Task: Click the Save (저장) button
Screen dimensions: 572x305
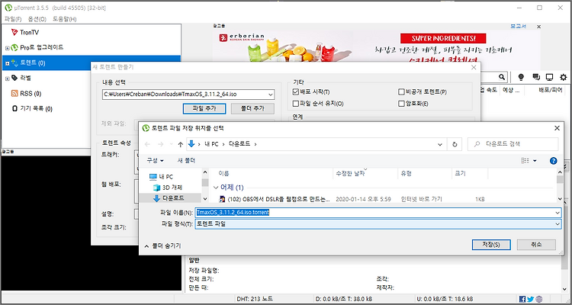Action: [x=491, y=245]
